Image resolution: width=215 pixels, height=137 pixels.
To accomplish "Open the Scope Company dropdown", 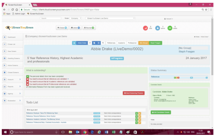I will 76,18.
